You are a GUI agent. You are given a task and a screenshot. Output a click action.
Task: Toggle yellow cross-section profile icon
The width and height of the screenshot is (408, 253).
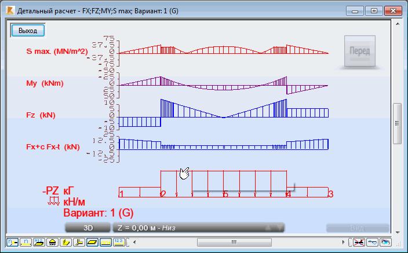tap(65, 243)
